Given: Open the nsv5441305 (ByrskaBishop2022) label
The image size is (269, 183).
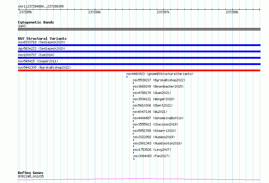Looking at the screenshot, I should point(44,67).
